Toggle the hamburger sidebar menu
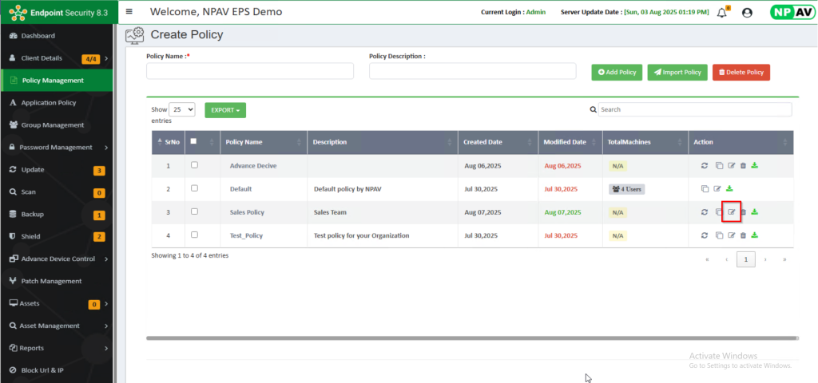This screenshot has height=383, width=818. click(129, 12)
